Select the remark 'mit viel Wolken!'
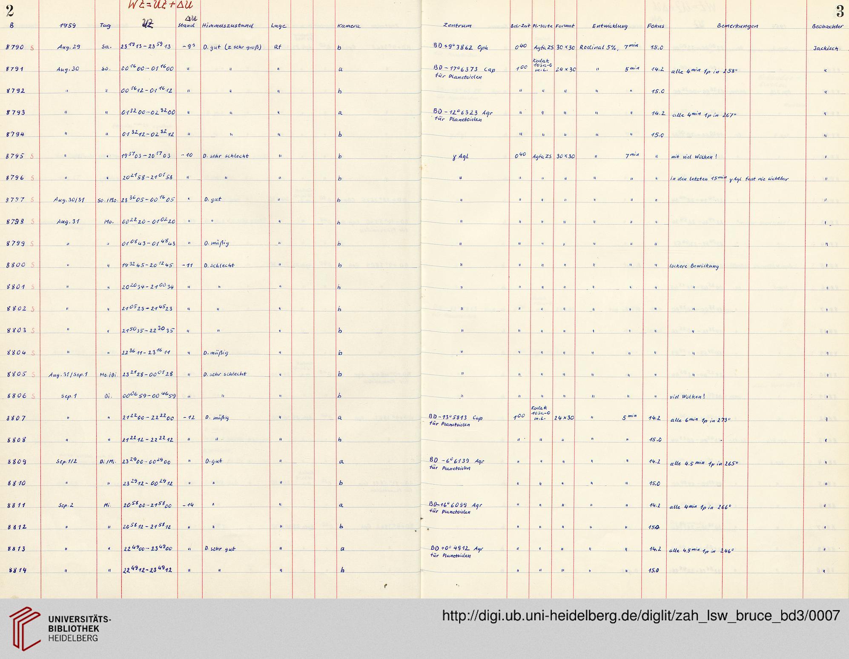This screenshot has height=659, width=849. click(694, 156)
